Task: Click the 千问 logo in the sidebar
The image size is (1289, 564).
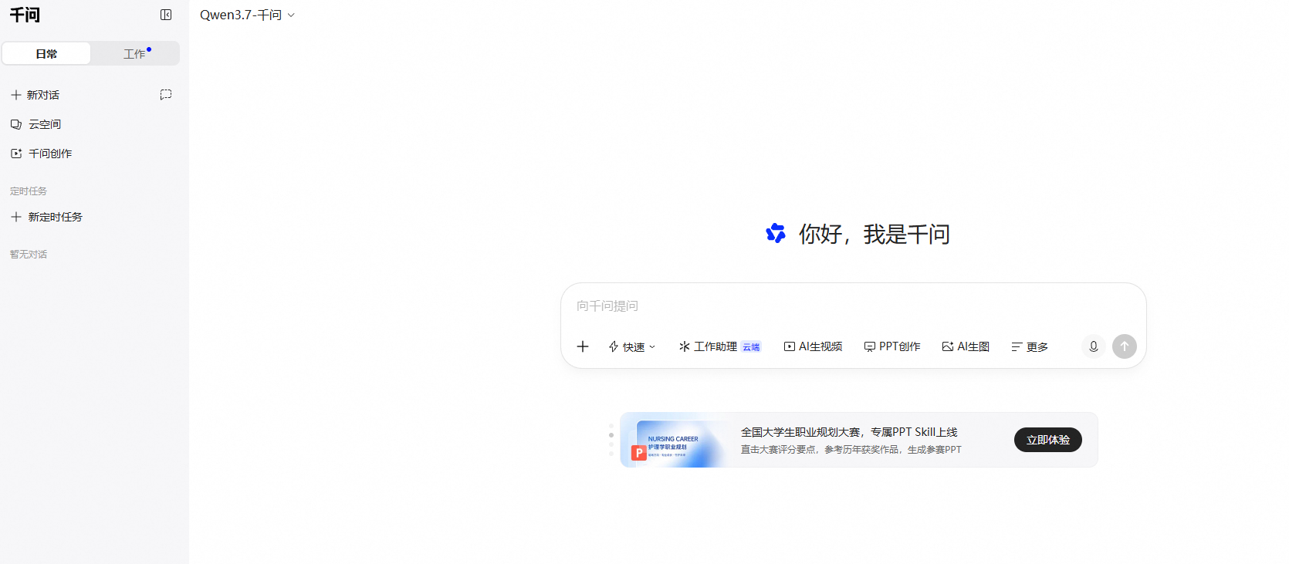Action: [x=25, y=15]
